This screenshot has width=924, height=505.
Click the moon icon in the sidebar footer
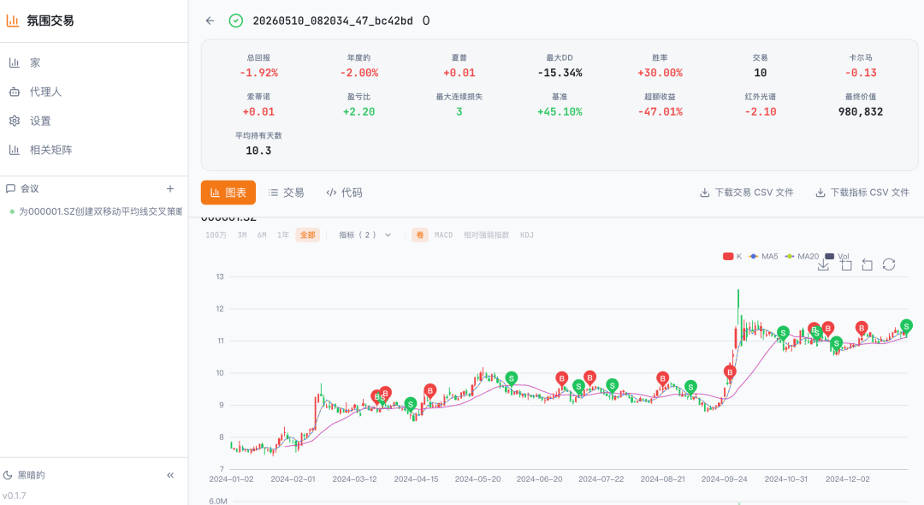point(8,475)
